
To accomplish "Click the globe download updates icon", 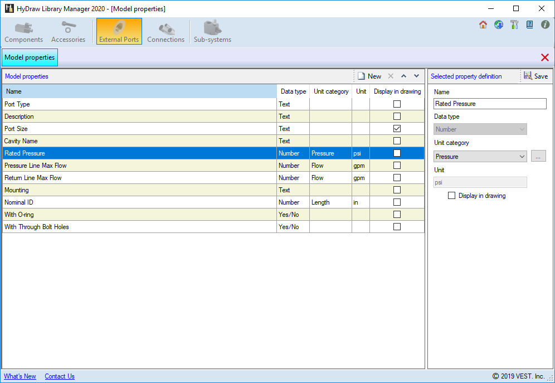I will click(499, 25).
